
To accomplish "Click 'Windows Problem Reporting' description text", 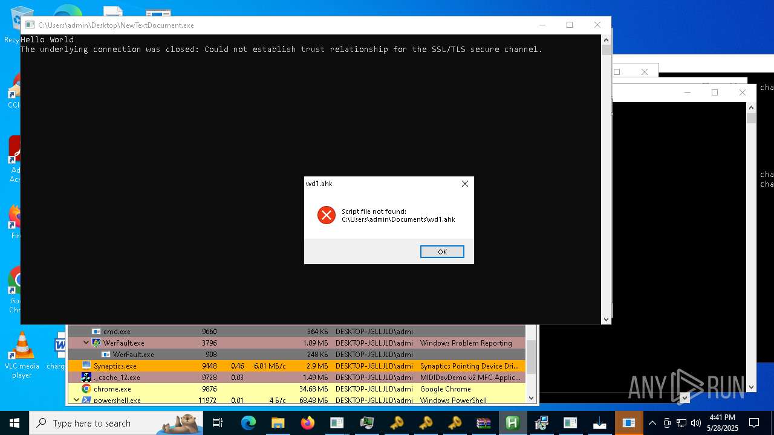I will click(x=466, y=343).
